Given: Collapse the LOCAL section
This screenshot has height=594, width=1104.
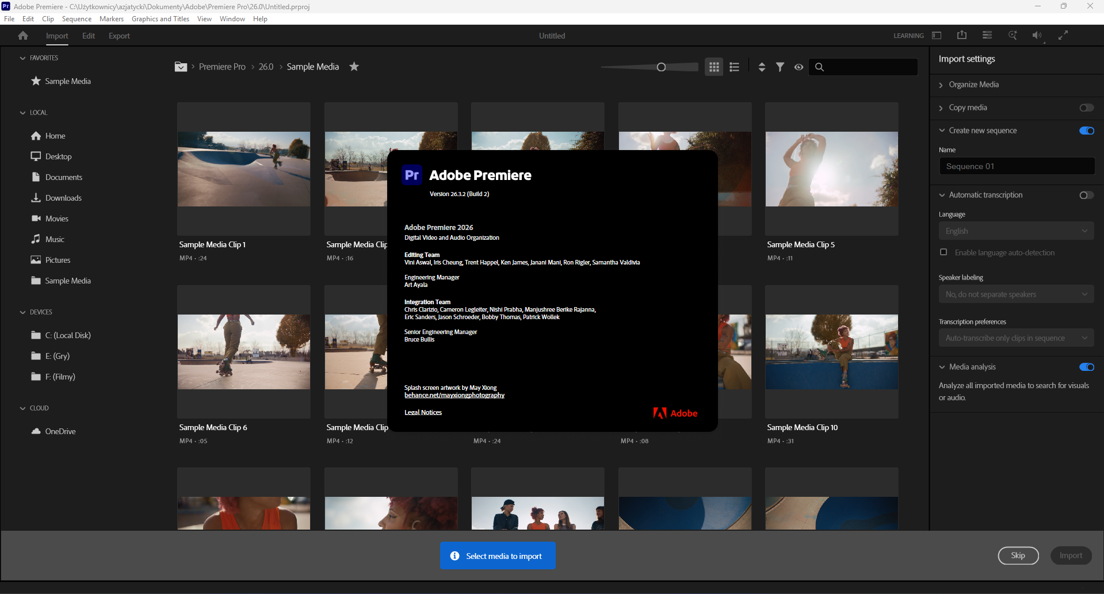Looking at the screenshot, I should coord(22,113).
